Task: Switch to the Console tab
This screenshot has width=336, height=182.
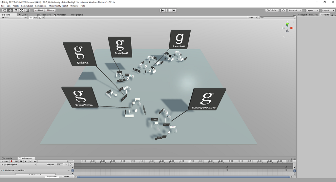Action: coord(7,158)
